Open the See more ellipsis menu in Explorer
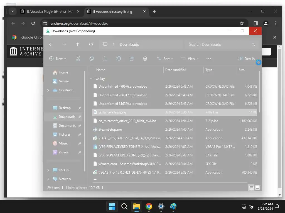The height and width of the screenshot is (213, 285). tap(209, 59)
